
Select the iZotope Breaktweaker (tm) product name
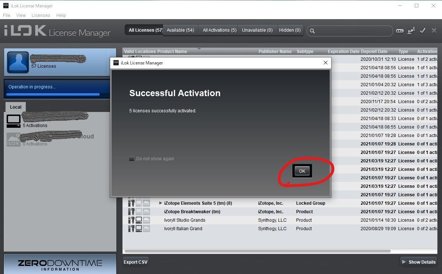(x=192, y=212)
